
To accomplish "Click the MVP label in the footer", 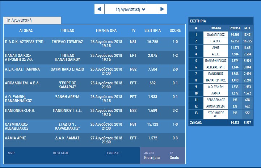I will point(11,153).
